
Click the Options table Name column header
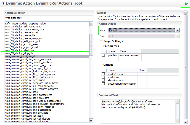click(122, 70)
